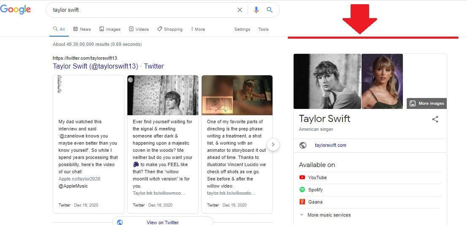Screen dimensions: 467x225
Task: Click the YouTube logo icon
Action: pyautogui.click(x=302, y=177)
